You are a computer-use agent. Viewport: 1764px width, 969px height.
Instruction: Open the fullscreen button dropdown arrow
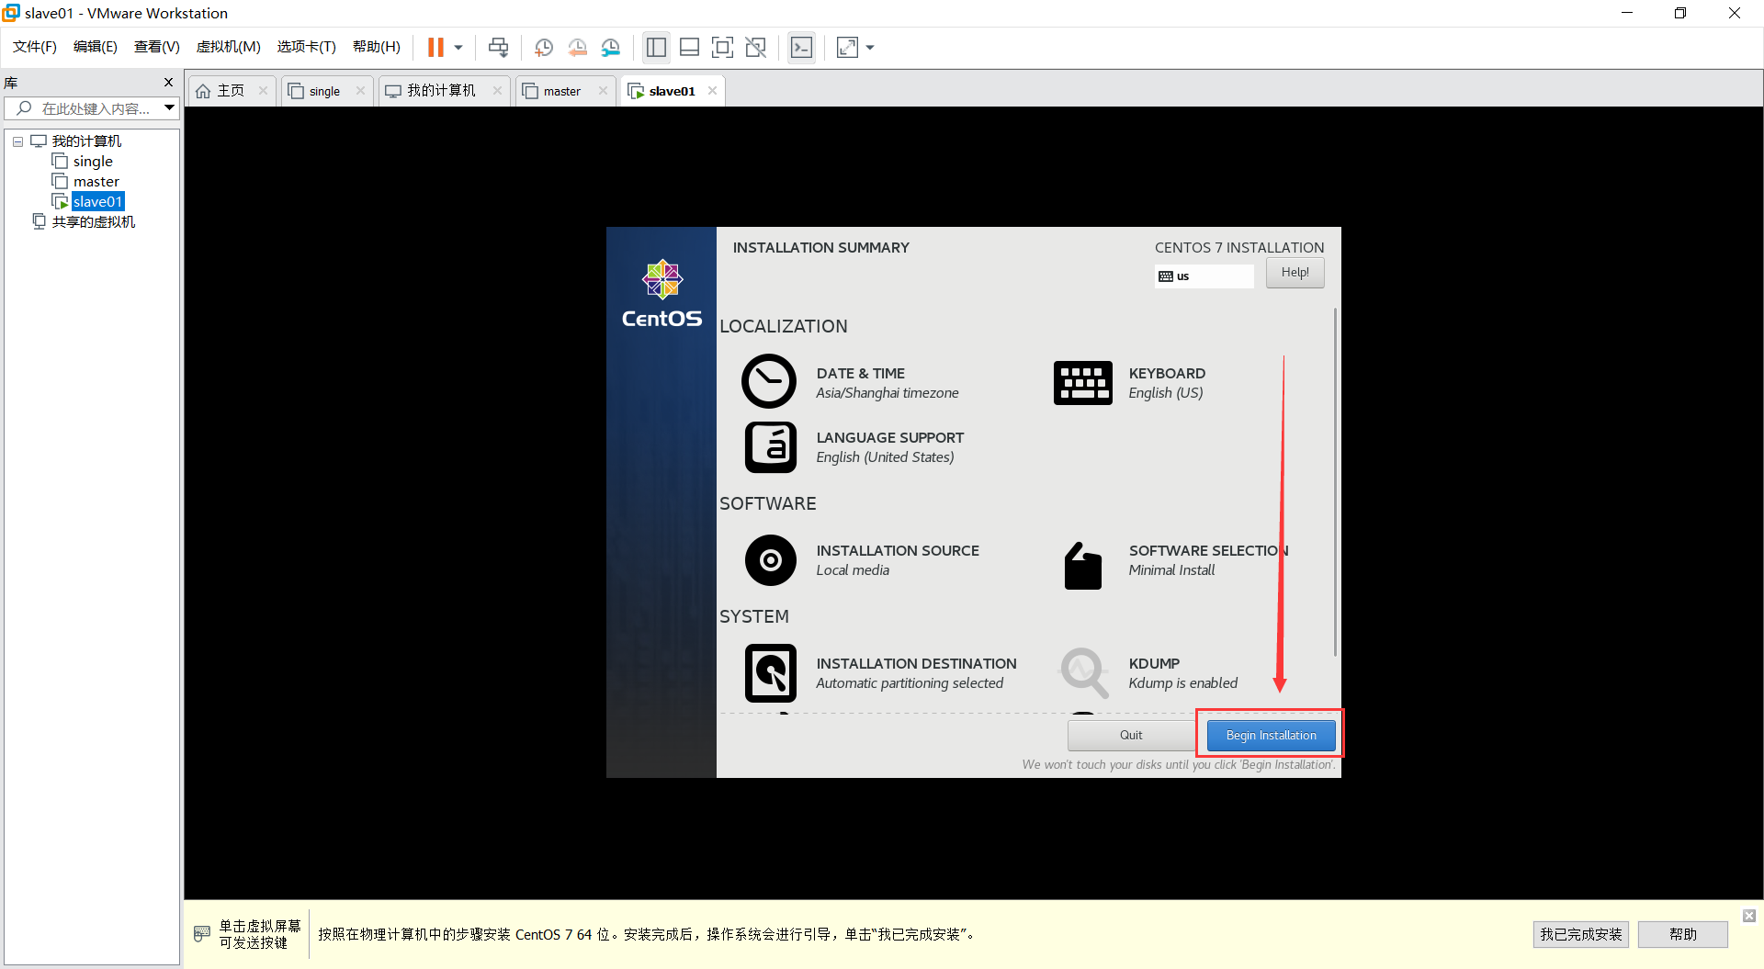pos(869,47)
